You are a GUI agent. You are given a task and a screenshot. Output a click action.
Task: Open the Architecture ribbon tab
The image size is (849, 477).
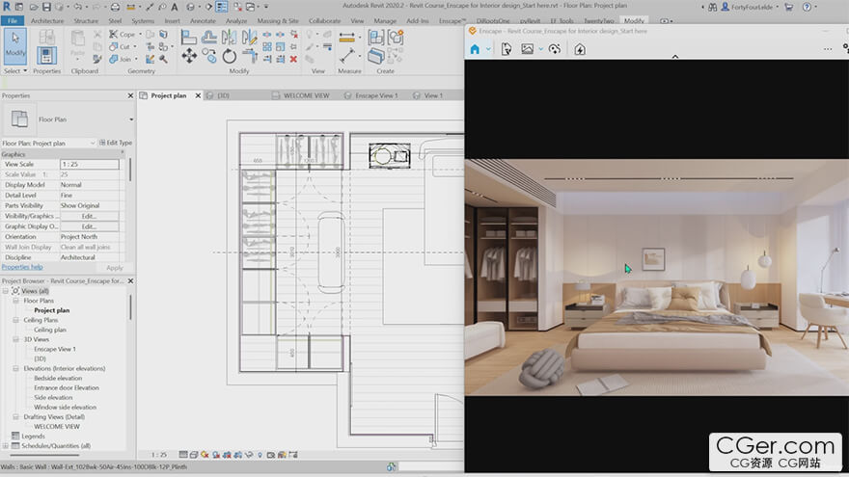coord(47,20)
